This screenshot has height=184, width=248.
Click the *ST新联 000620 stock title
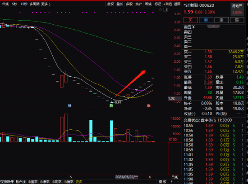(x=199, y=5)
